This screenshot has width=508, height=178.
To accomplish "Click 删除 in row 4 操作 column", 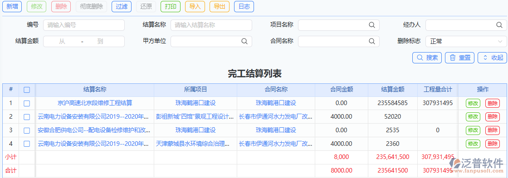I will tap(493, 144).
